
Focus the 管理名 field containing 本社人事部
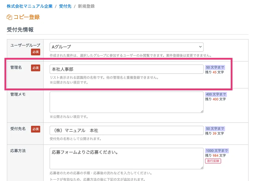click(127, 69)
